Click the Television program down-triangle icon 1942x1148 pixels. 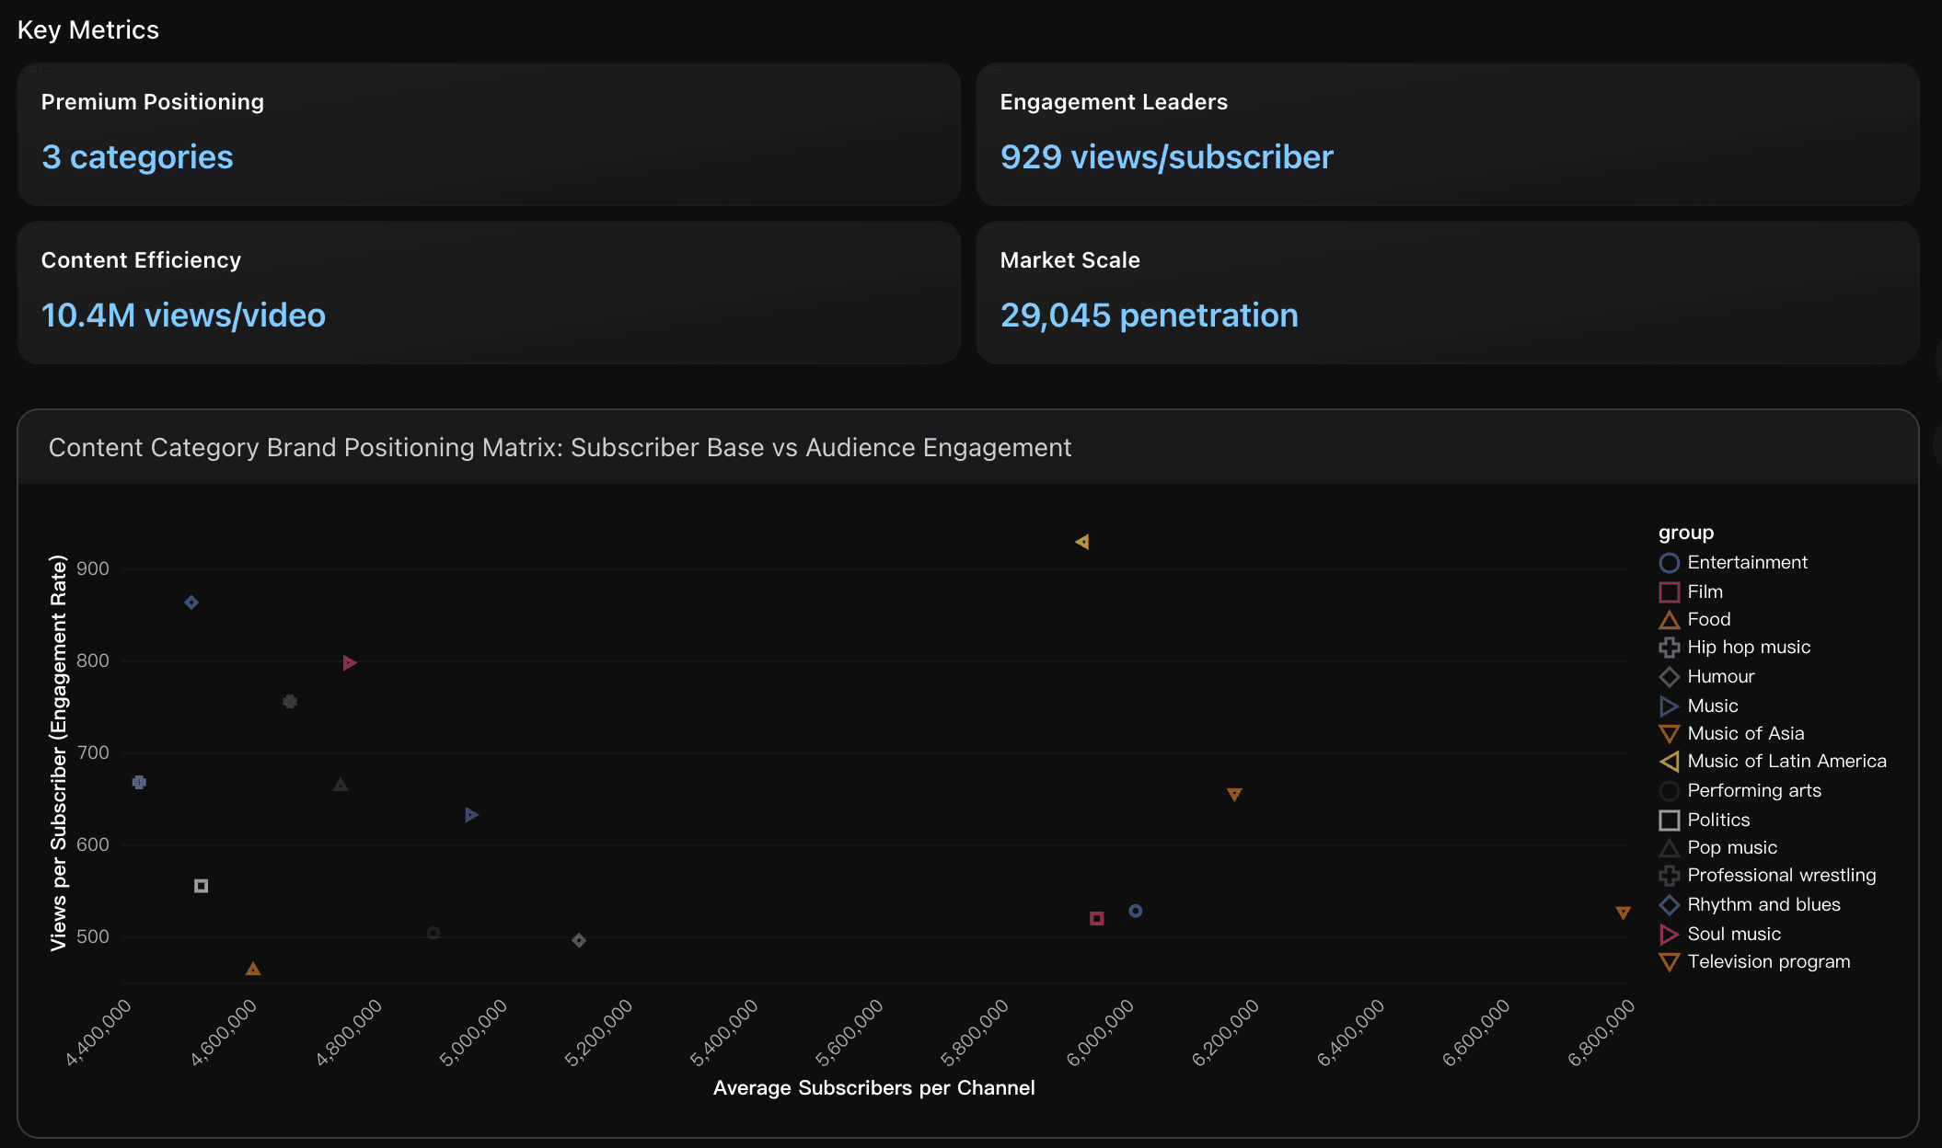pos(1669,962)
